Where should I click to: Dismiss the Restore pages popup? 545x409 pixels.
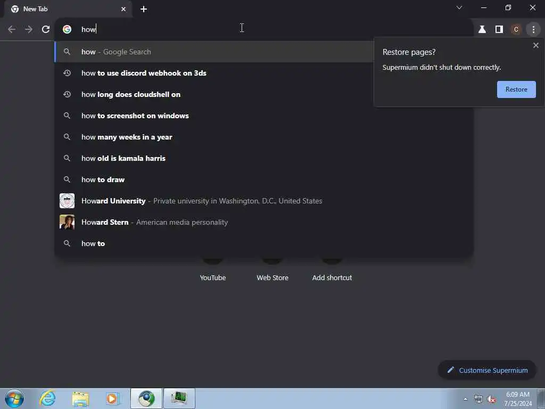(535, 45)
